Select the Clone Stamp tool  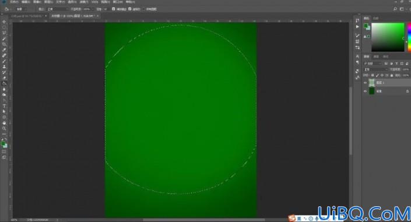click(4, 66)
